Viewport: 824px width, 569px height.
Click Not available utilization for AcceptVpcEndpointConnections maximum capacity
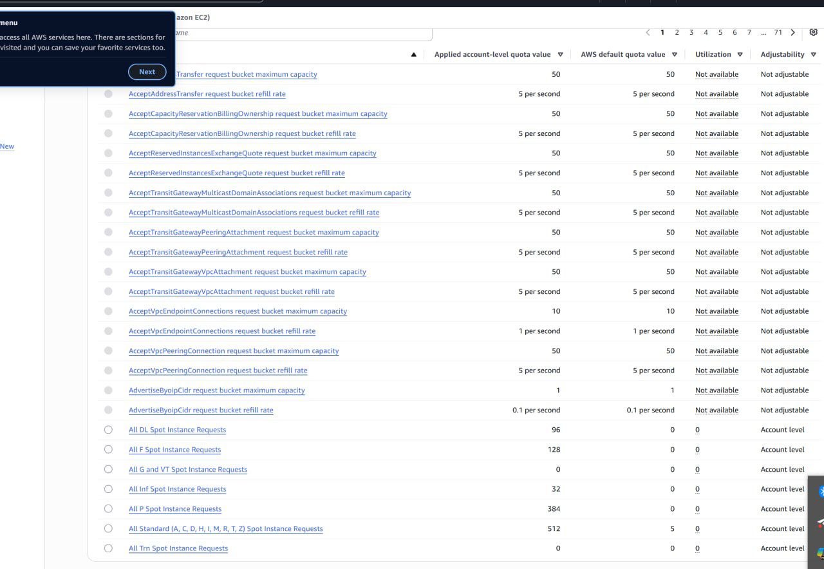point(716,311)
